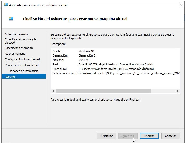
Task: Jump to 'Asignar memoria' step
Action: coord(15,54)
